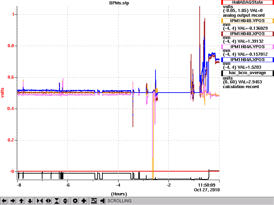
Task: Select the HallADAQState legend entry
Action: click(247, 2)
